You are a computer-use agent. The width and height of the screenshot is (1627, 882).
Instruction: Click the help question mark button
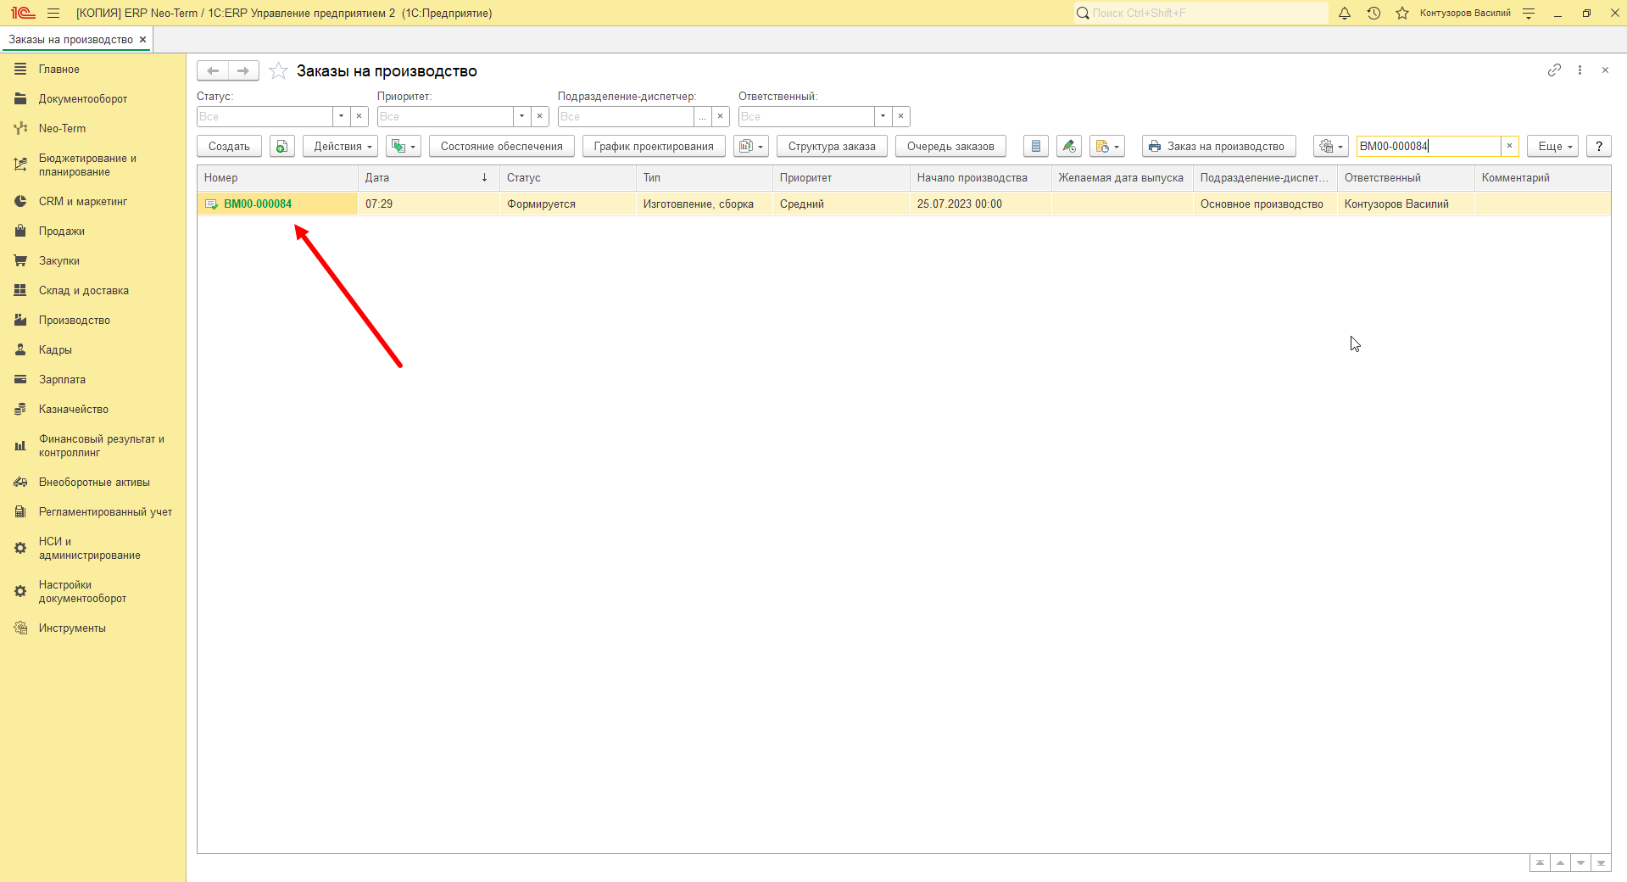(x=1598, y=146)
